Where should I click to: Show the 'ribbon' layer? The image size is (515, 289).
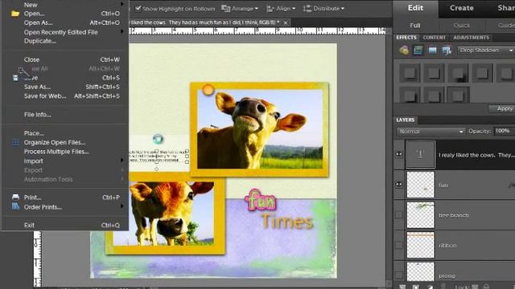pyautogui.click(x=399, y=245)
